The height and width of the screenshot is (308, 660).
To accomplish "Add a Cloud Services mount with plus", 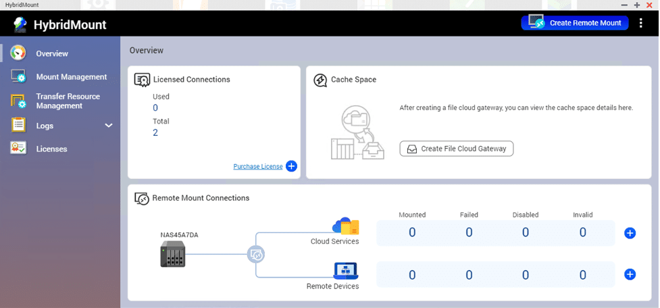I will tap(630, 233).
